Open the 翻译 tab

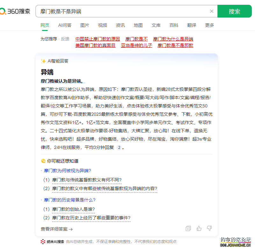[x=192, y=25]
